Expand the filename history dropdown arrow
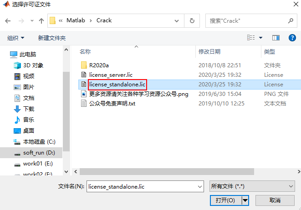This screenshot has height=210, width=301. [199, 186]
